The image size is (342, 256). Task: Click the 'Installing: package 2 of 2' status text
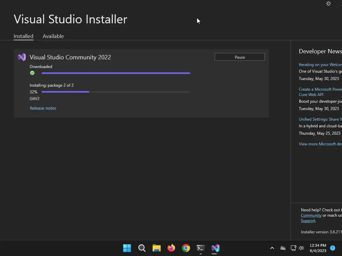pyautogui.click(x=52, y=85)
